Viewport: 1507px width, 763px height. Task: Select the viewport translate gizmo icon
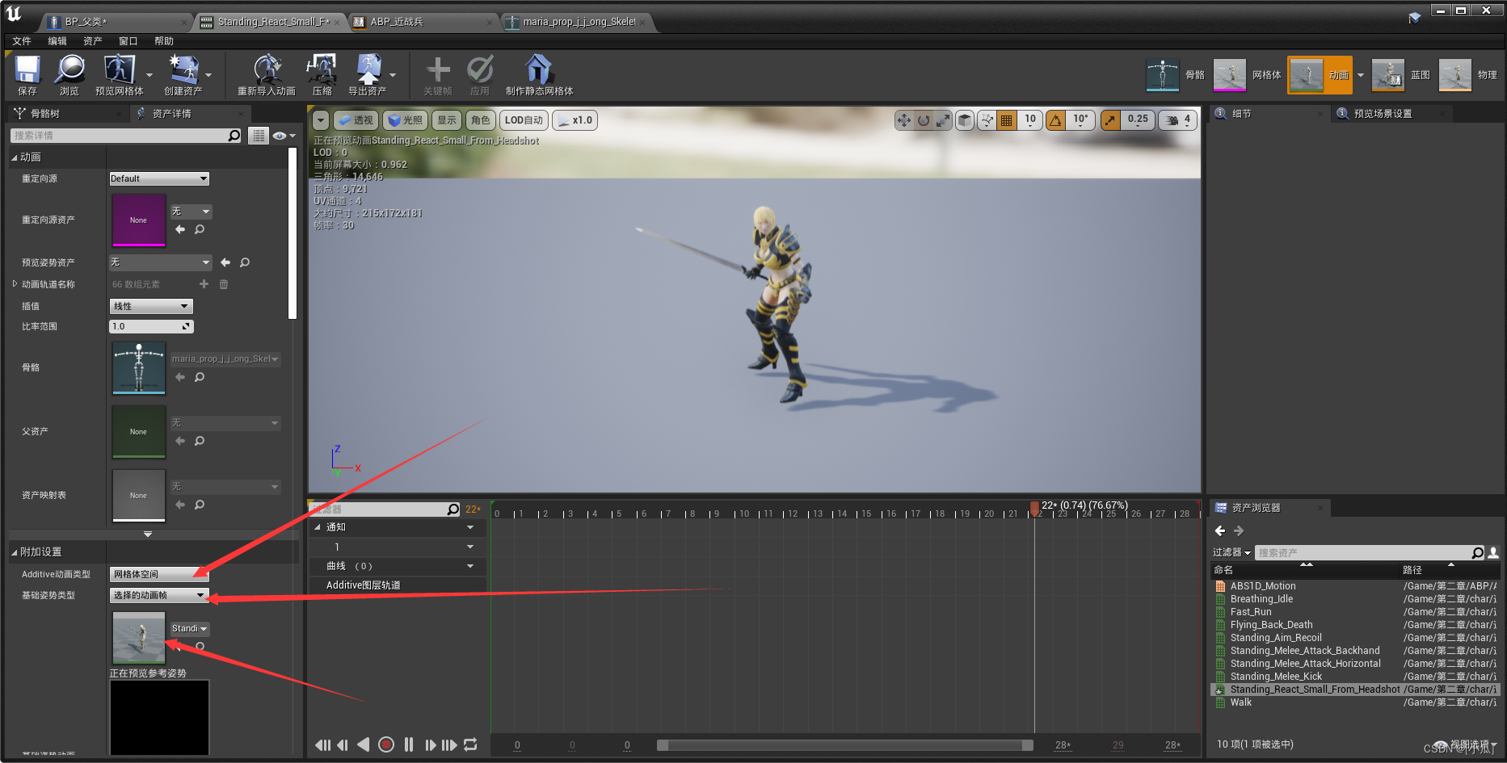click(x=904, y=120)
